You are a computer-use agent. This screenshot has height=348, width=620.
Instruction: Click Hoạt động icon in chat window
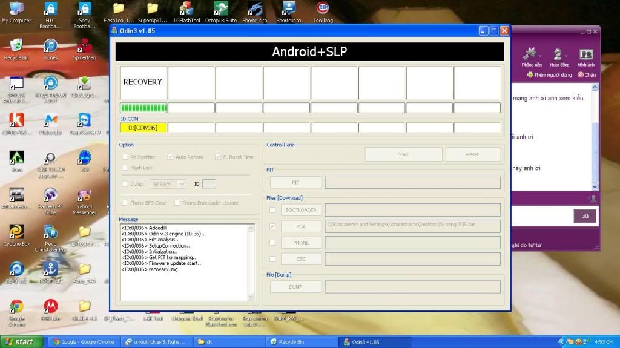(559, 57)
